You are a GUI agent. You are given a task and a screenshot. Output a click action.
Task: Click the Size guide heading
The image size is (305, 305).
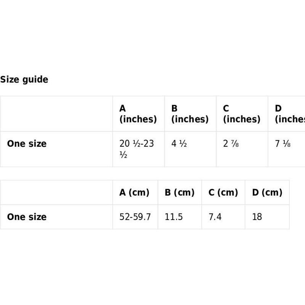click(x=24, y=80)
